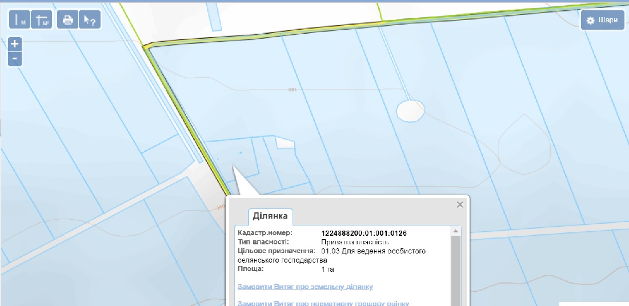Close the parcel info popup
Screen dimensions: 629x306
pos(460,204)
